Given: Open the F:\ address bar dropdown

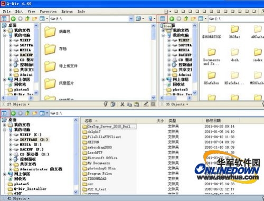Looking at the screenshot, I should 131,18.
